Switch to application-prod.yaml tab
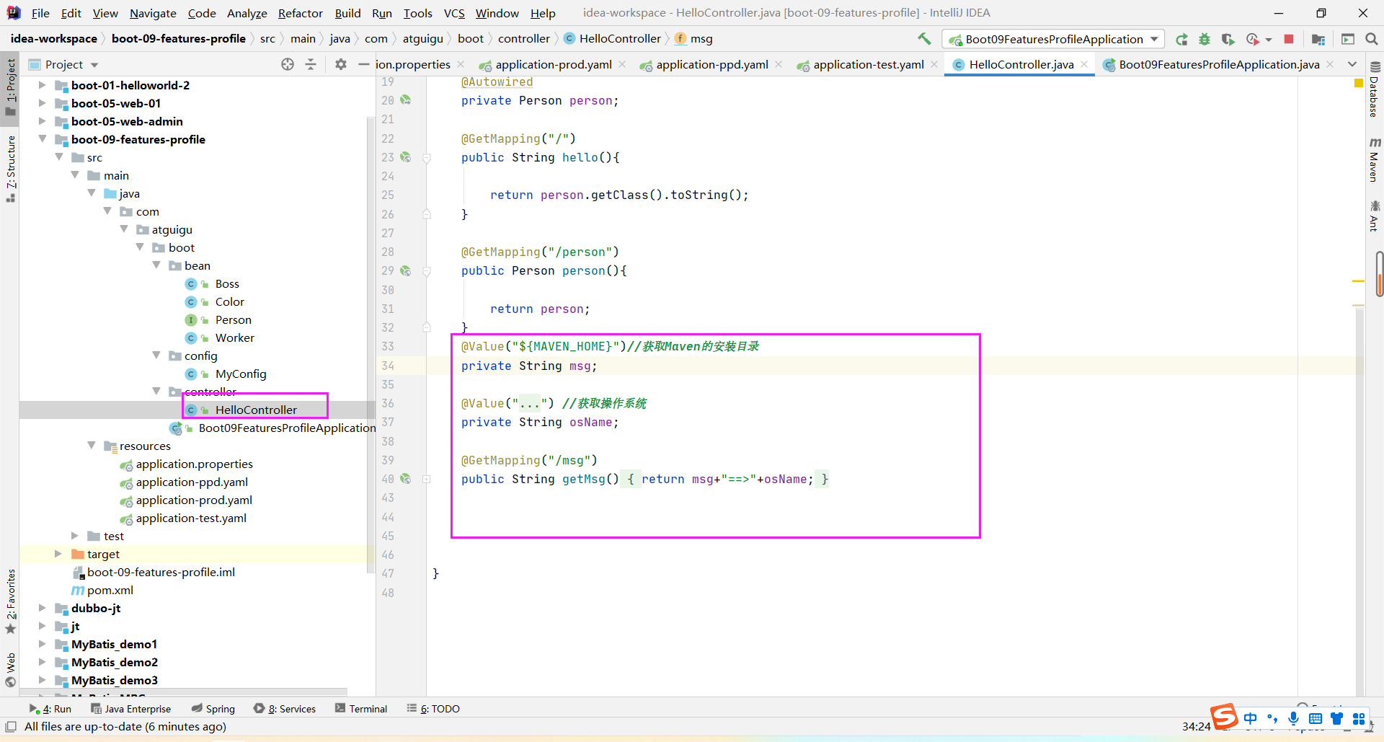1384x742 pixels. (553, 65)
